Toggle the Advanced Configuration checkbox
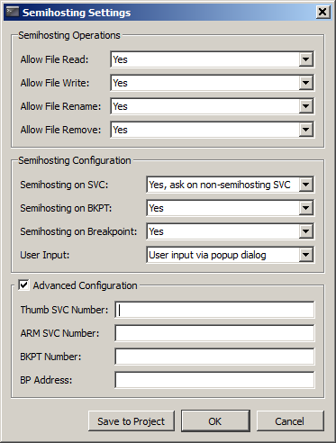 (23, 285)
